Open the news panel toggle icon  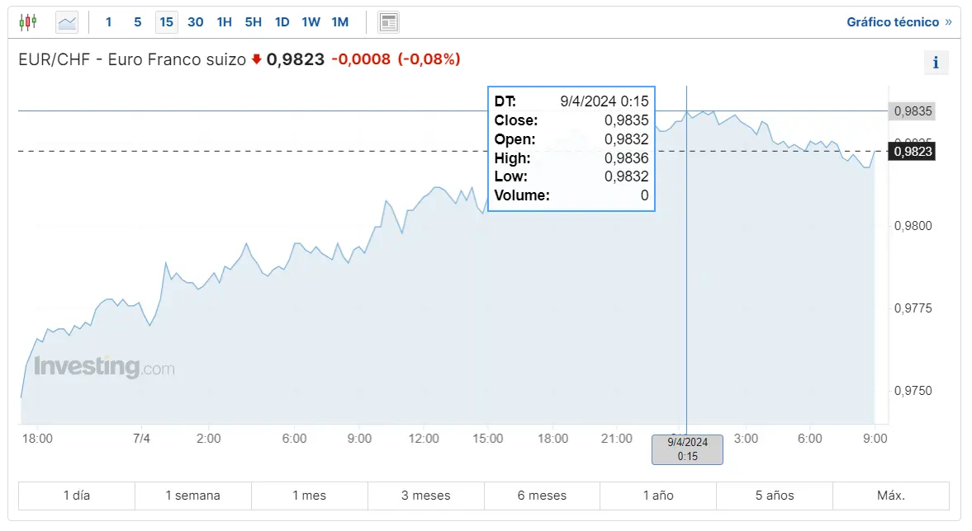tap(389, 23)
